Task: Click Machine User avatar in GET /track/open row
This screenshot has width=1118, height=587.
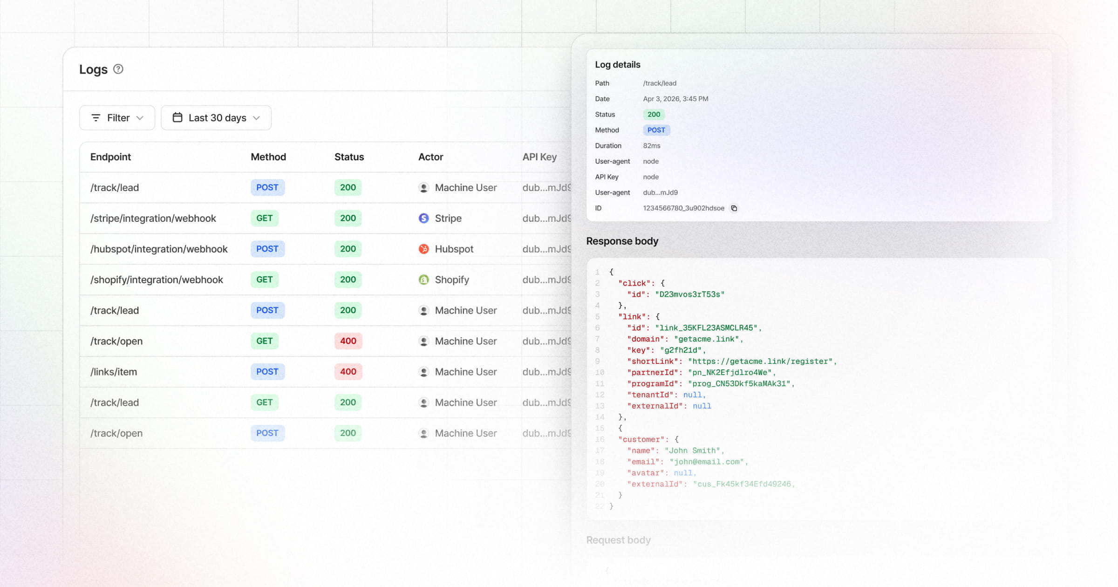Action: 423,341
